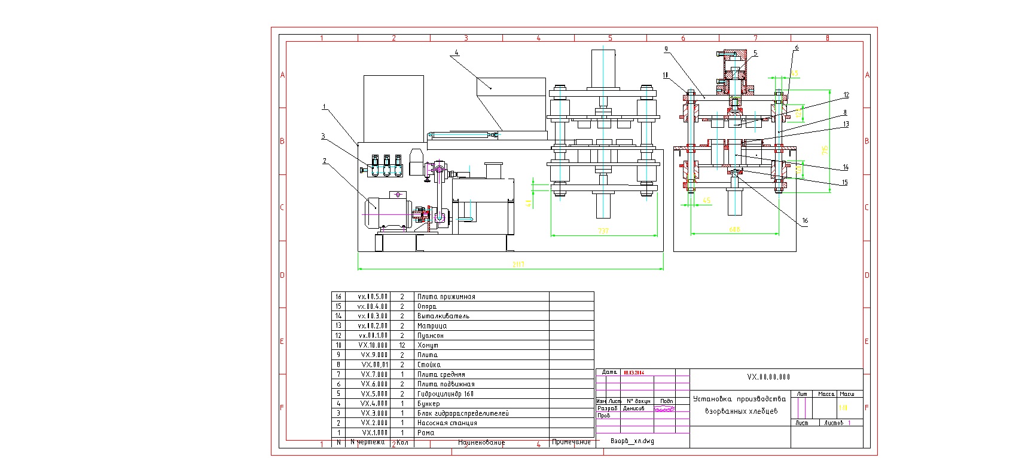The image size is (1022, 458).
Task: Select drawing number 'VX.00,01'
Action: (375, 365)
